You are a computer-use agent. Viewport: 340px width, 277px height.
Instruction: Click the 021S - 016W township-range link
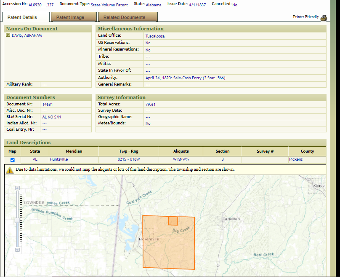pos(128,159)
